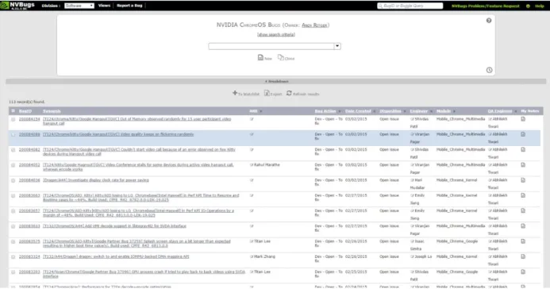Click the clock history icon in the search panel
This screenshot has width=550, height=289.
click(x=489, y=70)
